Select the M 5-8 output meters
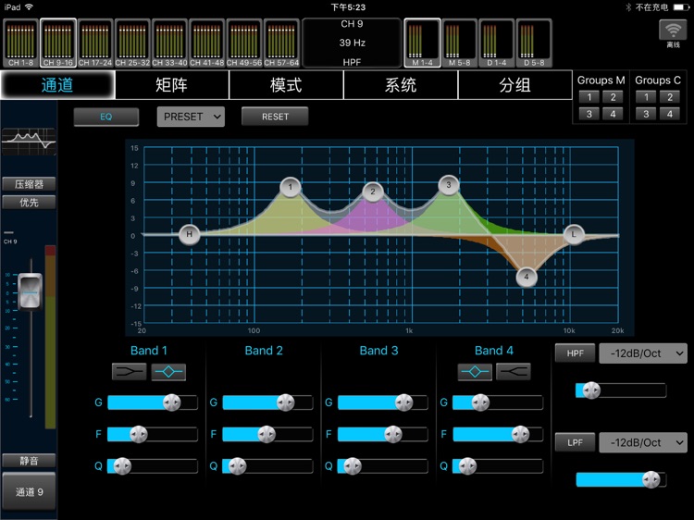Screen dimensions: 694x520 pyautogui.click(x=459, y=43)
